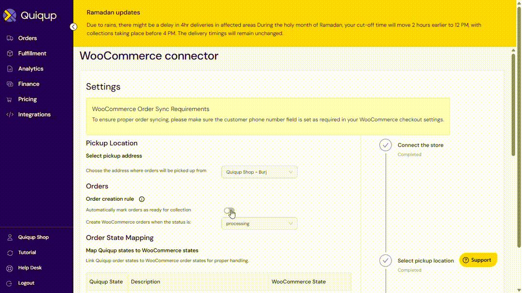Viewport: 522px width, 293px height.
Task: Toggle automatically mark orders ready for collection
Action: coord(229,210)
